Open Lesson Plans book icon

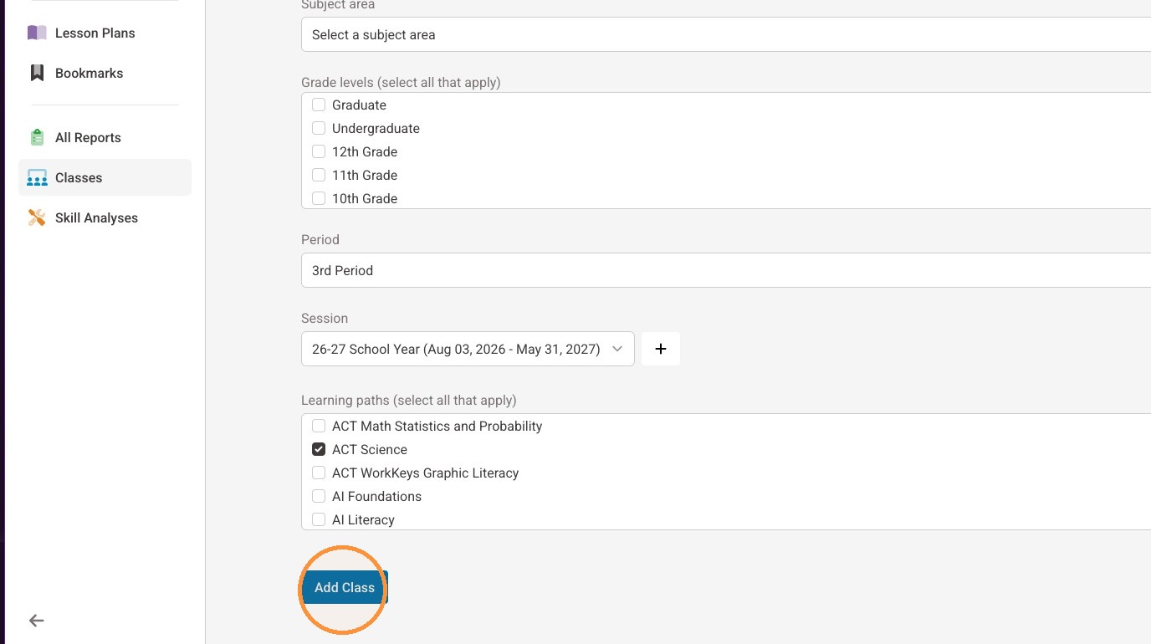pyautogui.click(x=37, y=33)
